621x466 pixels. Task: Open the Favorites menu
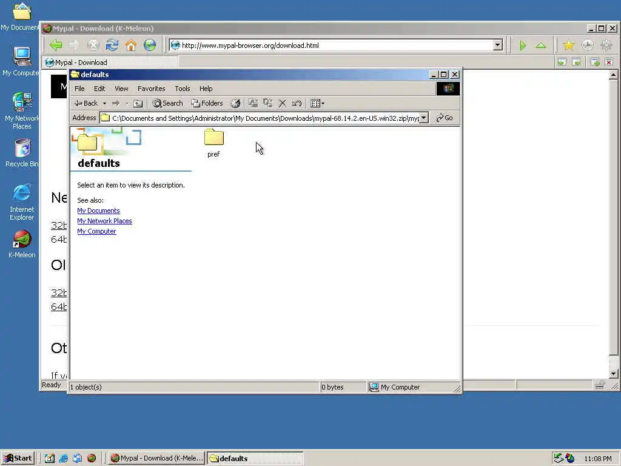click(x=151, y=89)
